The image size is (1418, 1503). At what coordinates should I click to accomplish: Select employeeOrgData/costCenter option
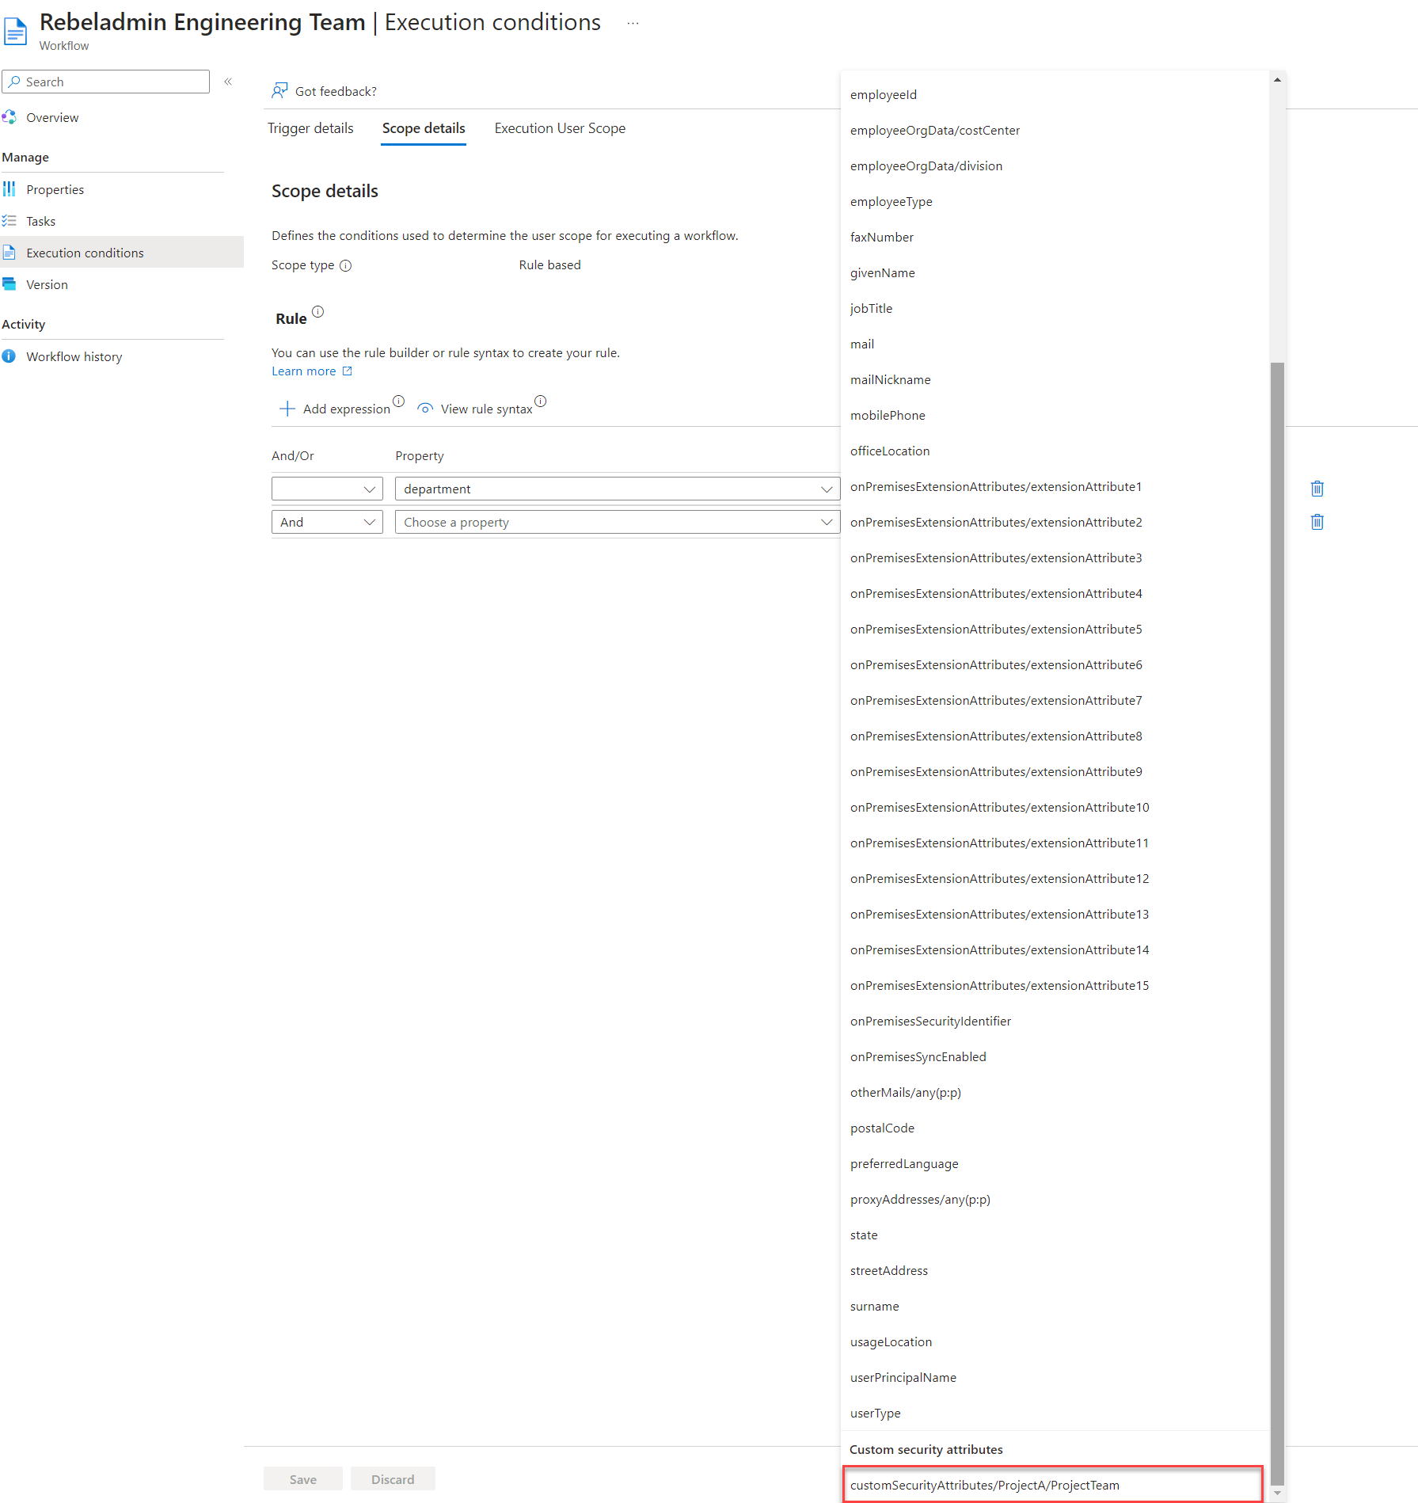point(1055,130)
